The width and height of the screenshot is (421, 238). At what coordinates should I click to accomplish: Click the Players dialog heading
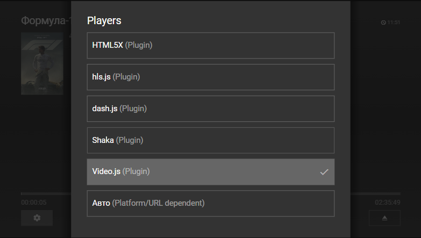(104, 21)
